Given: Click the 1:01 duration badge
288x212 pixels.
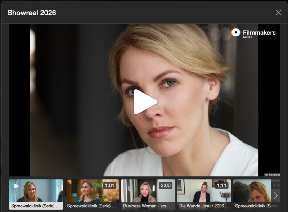Looking at the screenshot, I should point(109,185).
